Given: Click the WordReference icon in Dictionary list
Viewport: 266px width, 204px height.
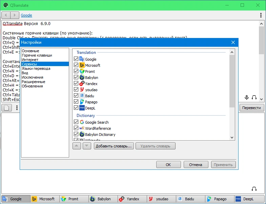Looking at the screenshot, I should pos(82,128).
